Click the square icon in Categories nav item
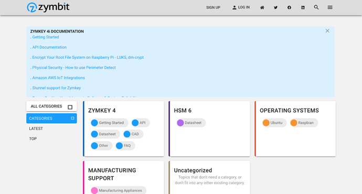The image size is (362, 194). point(72,118)
